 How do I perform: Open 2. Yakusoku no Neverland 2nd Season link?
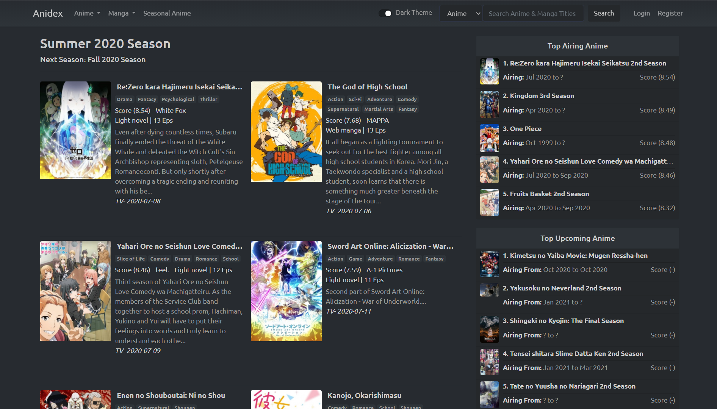(562, 288)
